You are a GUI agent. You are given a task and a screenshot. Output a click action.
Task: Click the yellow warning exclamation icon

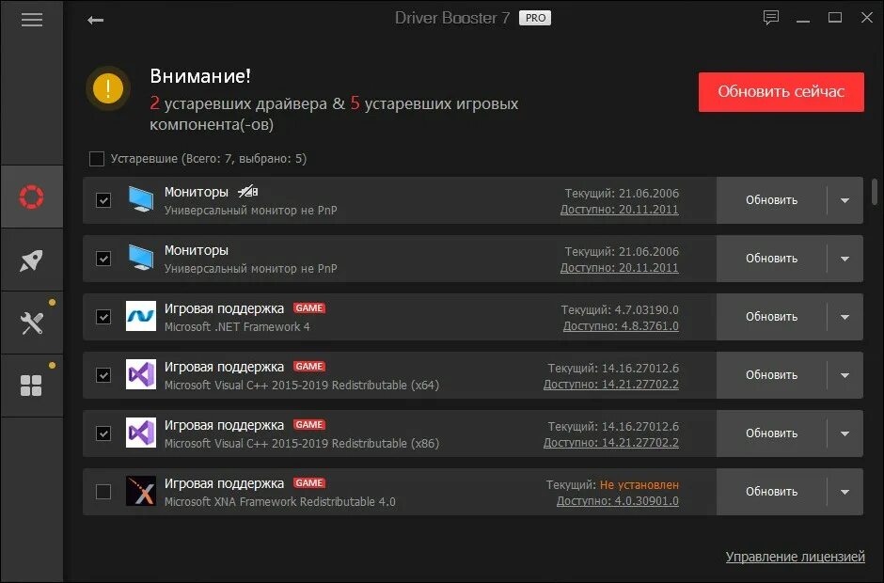coord(108,88)
